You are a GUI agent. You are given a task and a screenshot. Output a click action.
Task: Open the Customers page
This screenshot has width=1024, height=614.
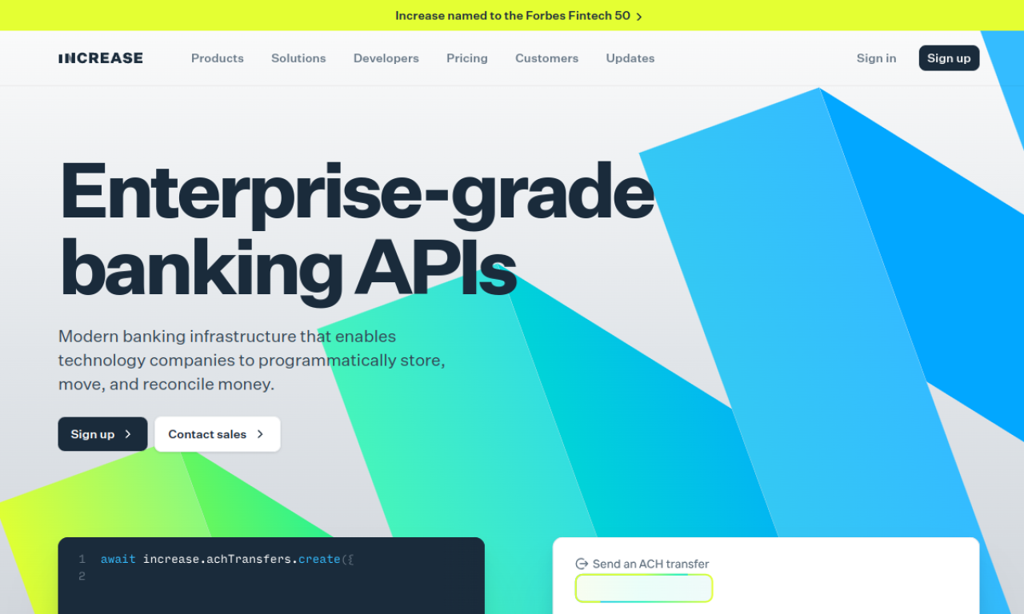[546, 58]
